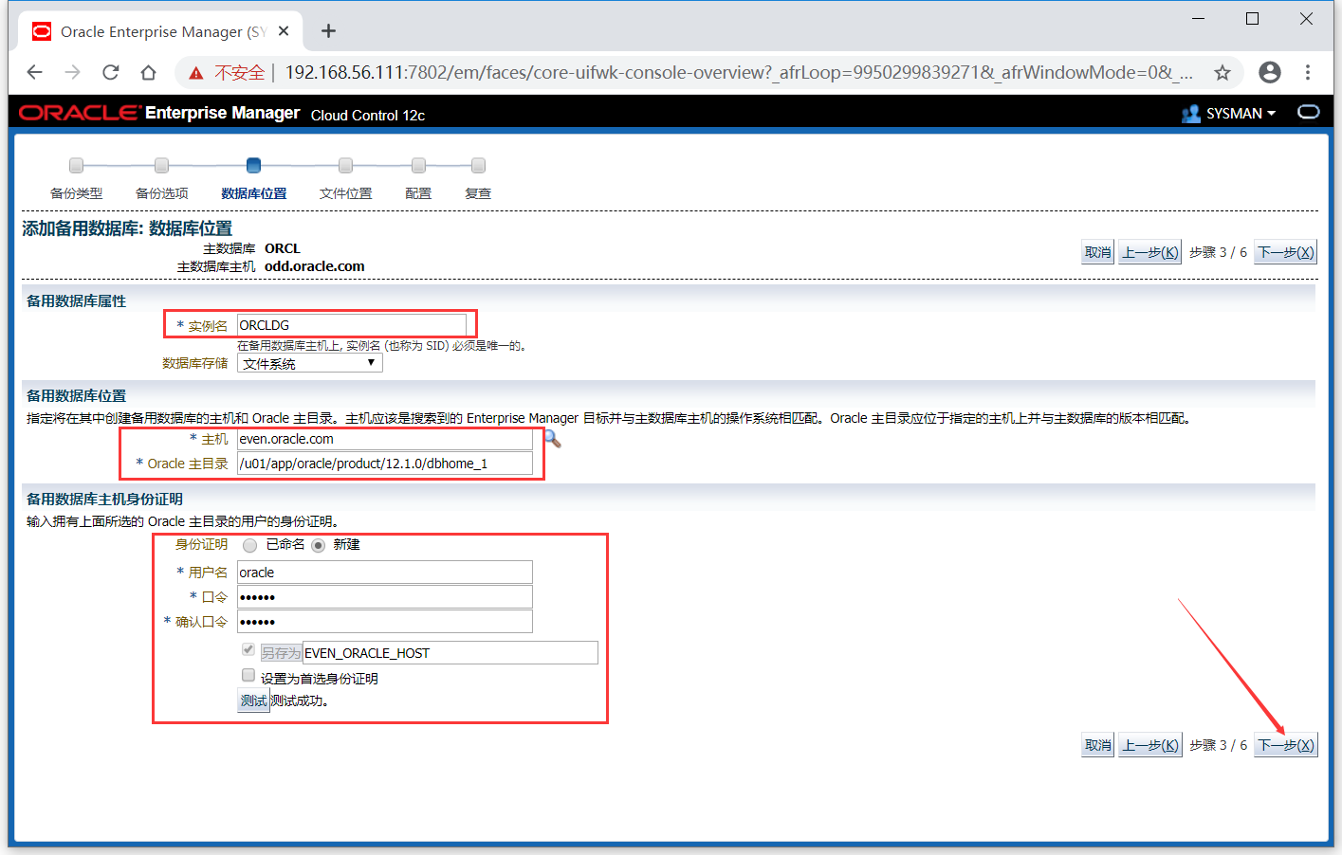This screenshot has height=855, width=1342.
Task: Click the 确认口令 password field
Action: (x=385, y=622)
